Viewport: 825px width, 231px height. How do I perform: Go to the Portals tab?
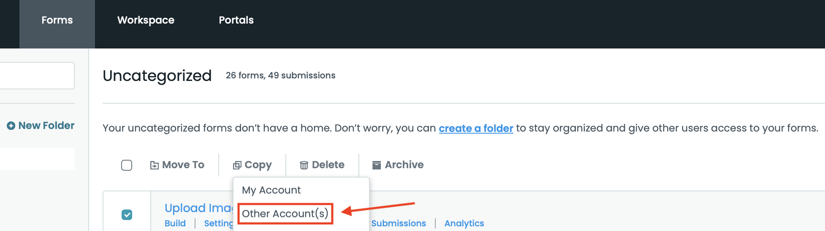(x=236, y=20)
